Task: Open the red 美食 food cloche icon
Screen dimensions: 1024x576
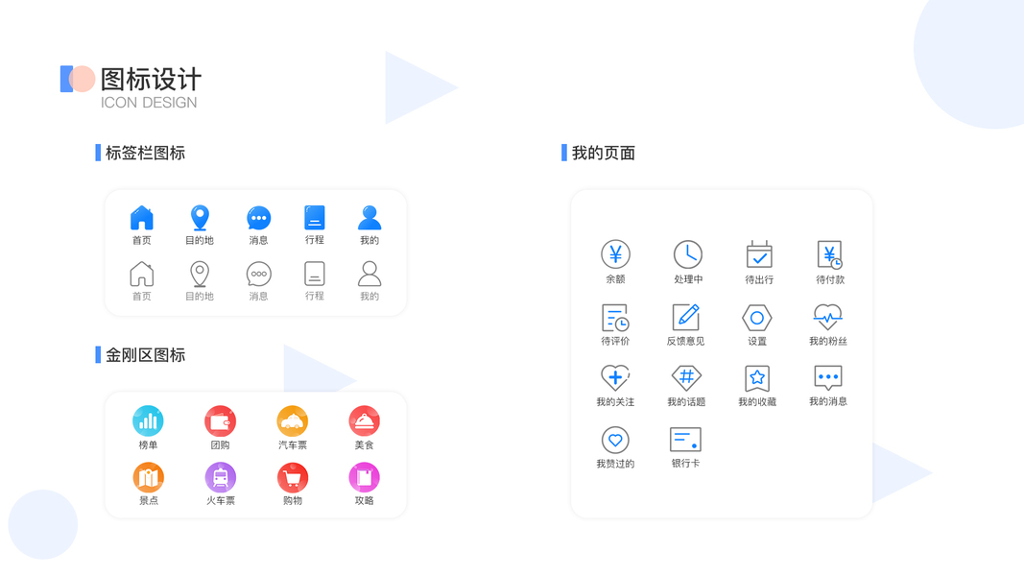Action: click(365, 421)
